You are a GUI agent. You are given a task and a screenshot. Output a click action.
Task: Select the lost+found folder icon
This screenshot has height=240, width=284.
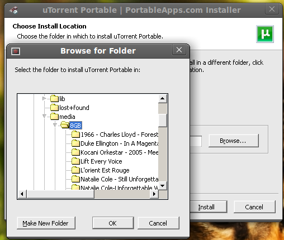(x=54, y=107)
